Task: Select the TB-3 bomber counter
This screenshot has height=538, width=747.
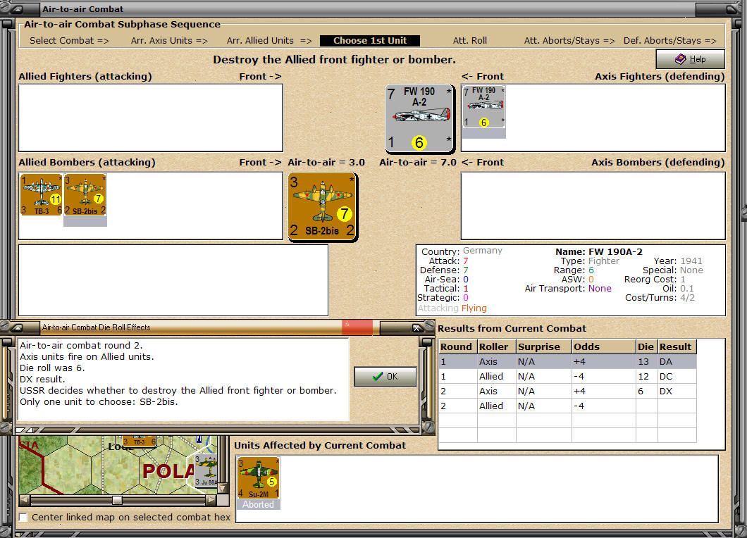Action: [42, 195]
